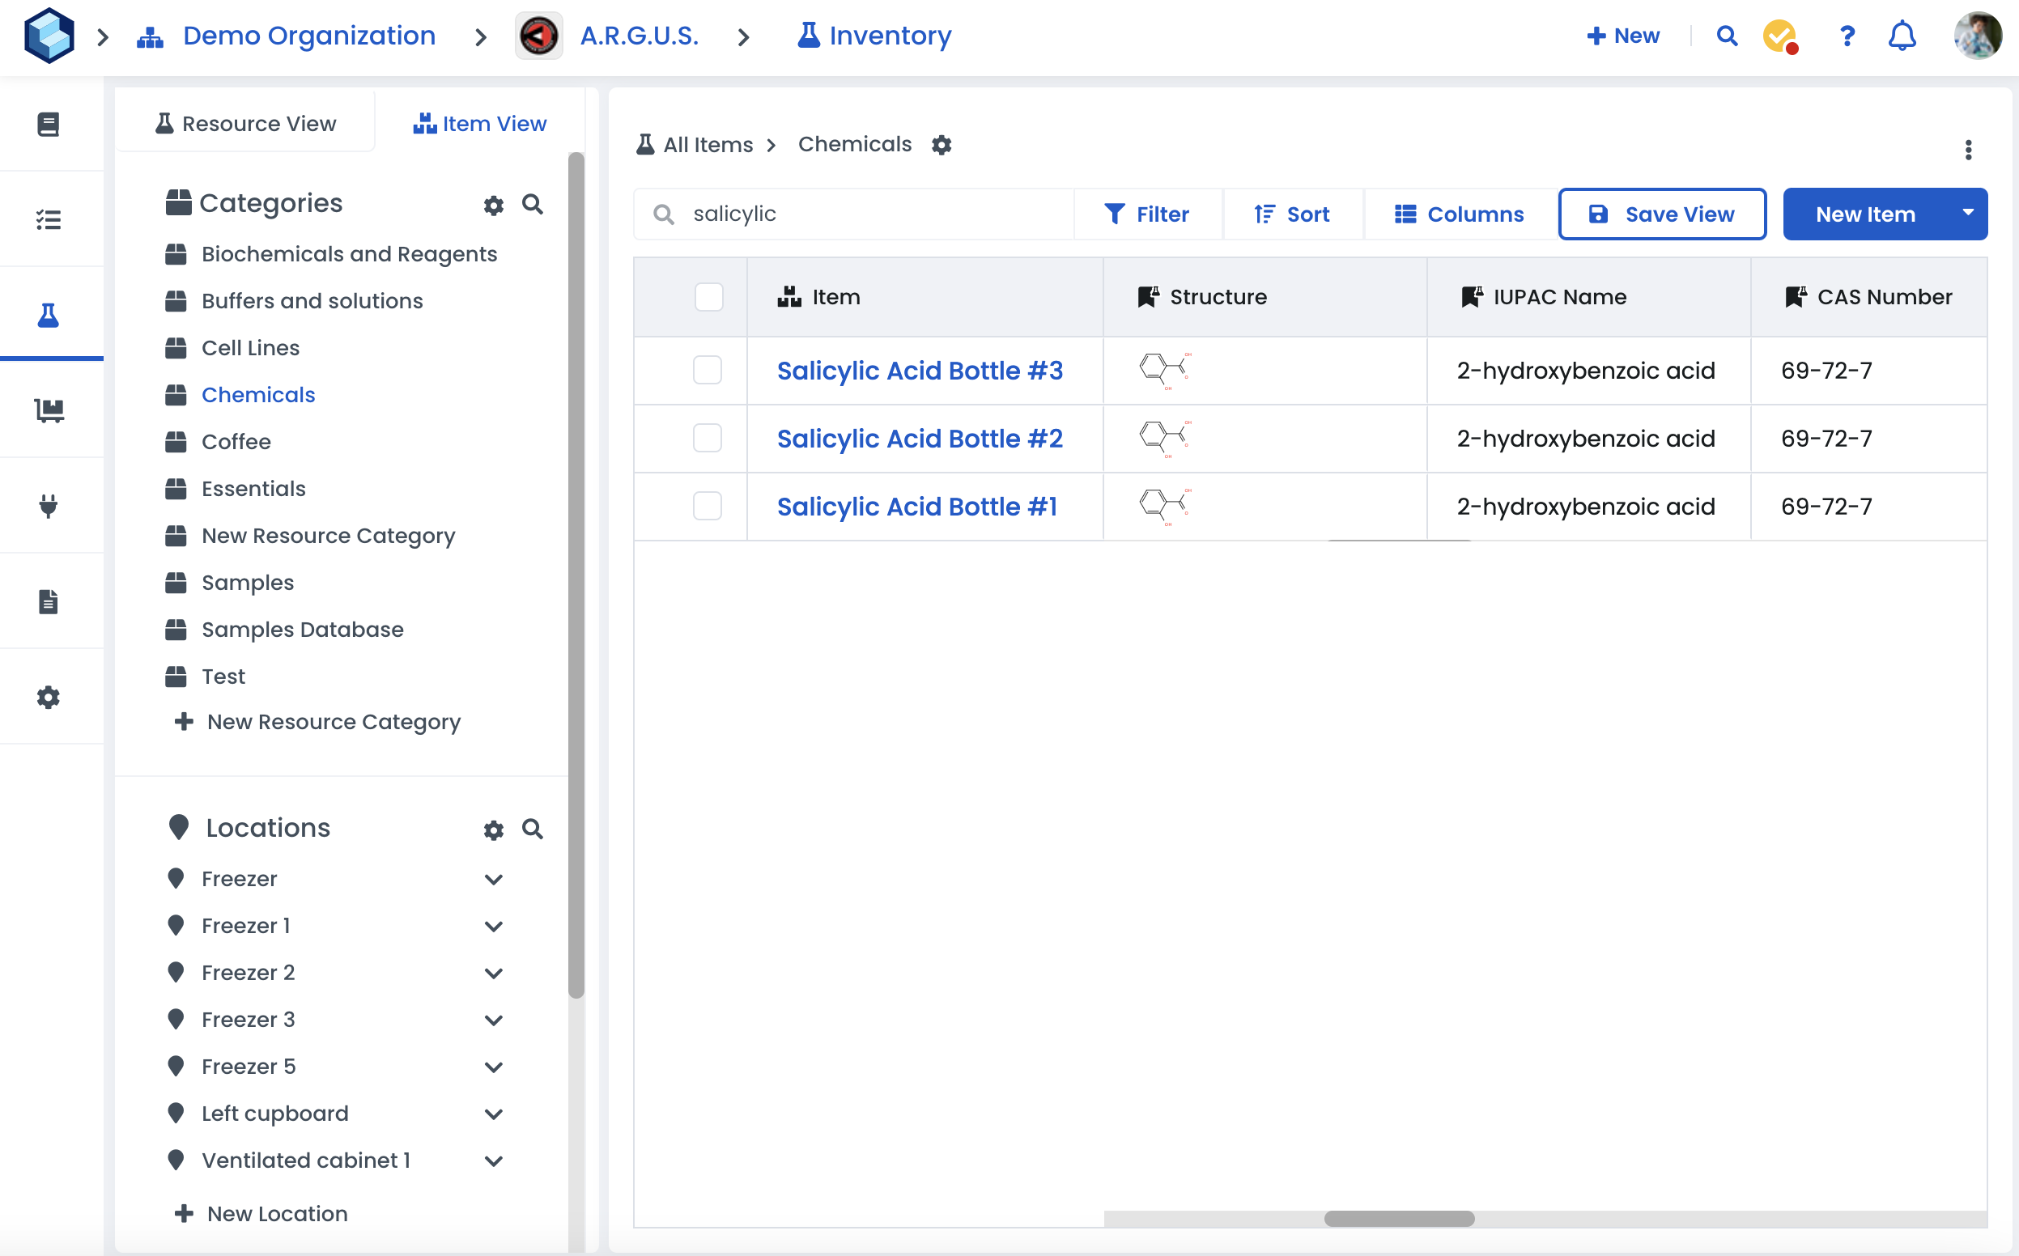This screenshot has height=1256, width=2019.
Task: Check the Salicylic Acid Bottle #1 checkbox
Action: click(x=708, y=507)
